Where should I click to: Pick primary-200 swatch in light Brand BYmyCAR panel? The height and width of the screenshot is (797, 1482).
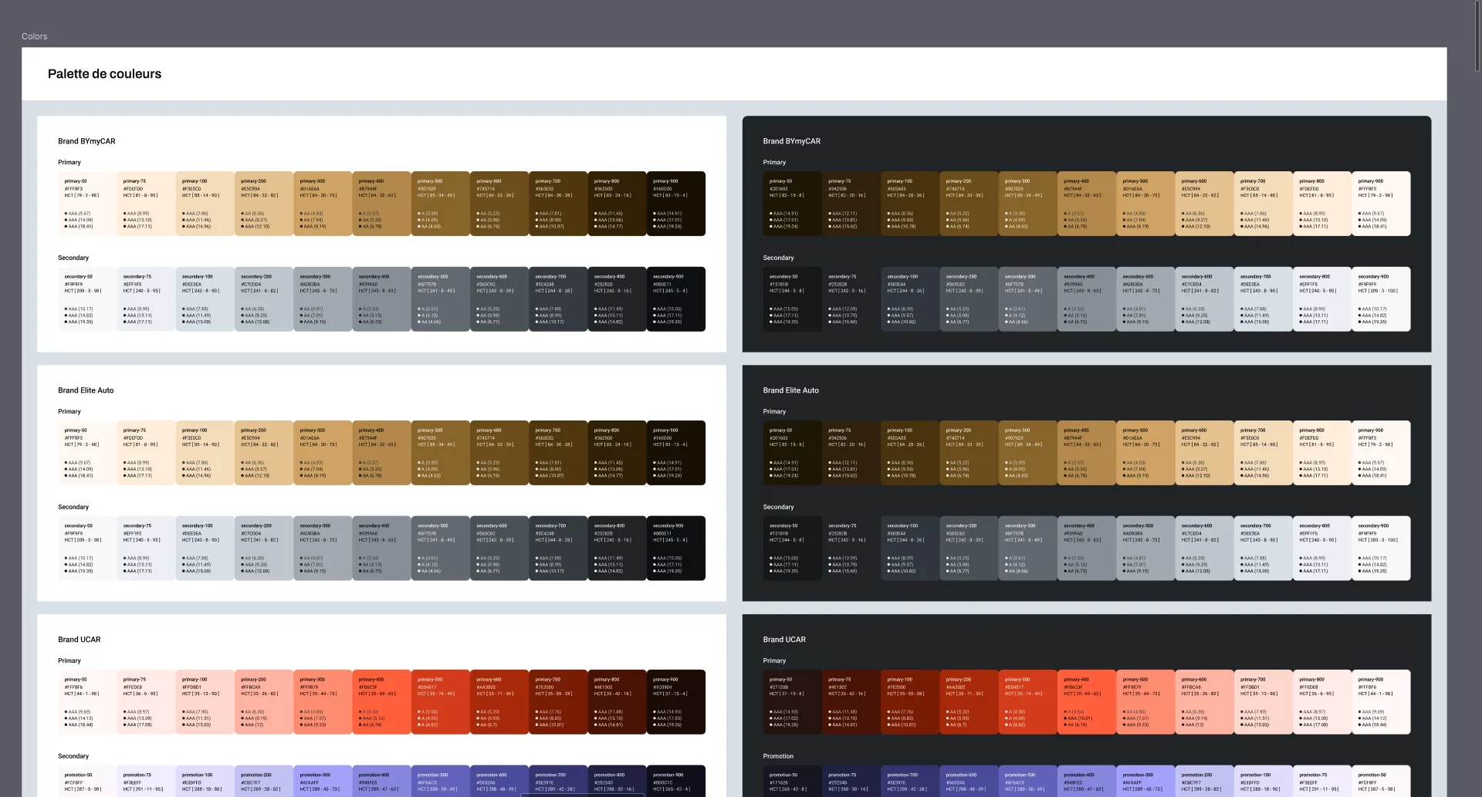click(264, 204)
